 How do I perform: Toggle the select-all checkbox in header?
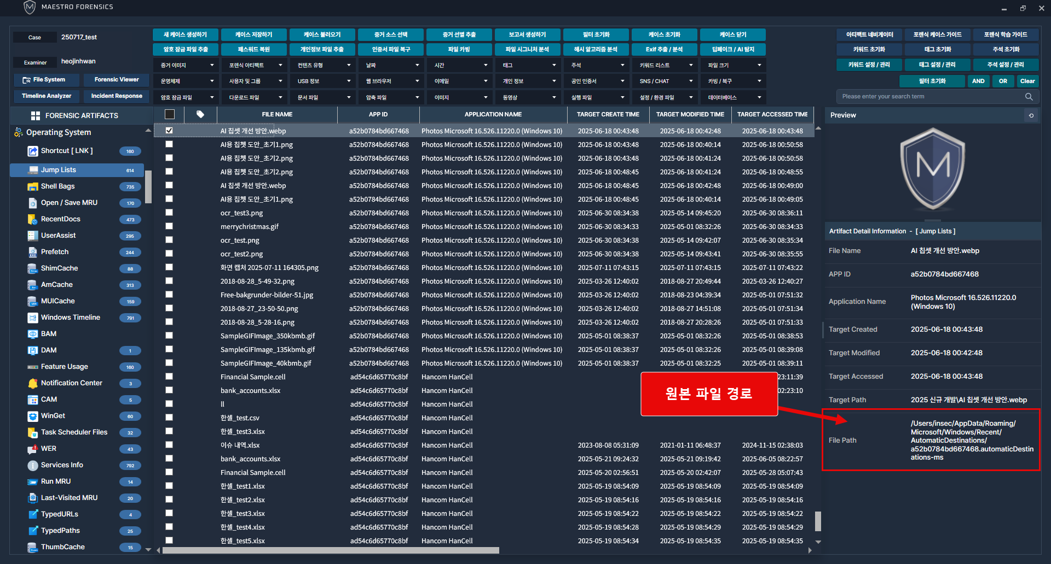[170, 115]
